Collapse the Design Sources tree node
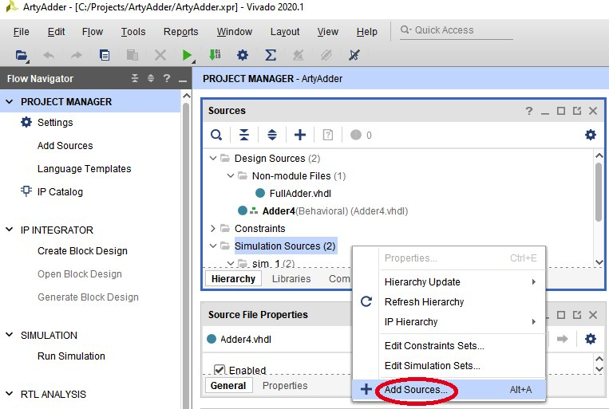 213,159
